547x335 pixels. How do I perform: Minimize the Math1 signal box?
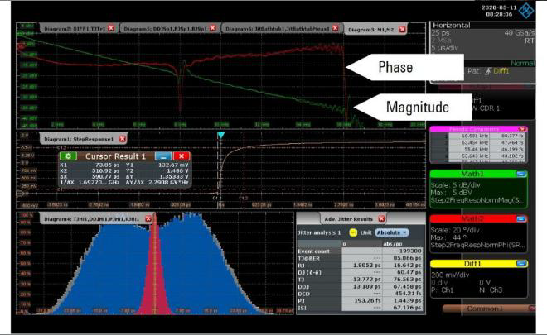520,175
